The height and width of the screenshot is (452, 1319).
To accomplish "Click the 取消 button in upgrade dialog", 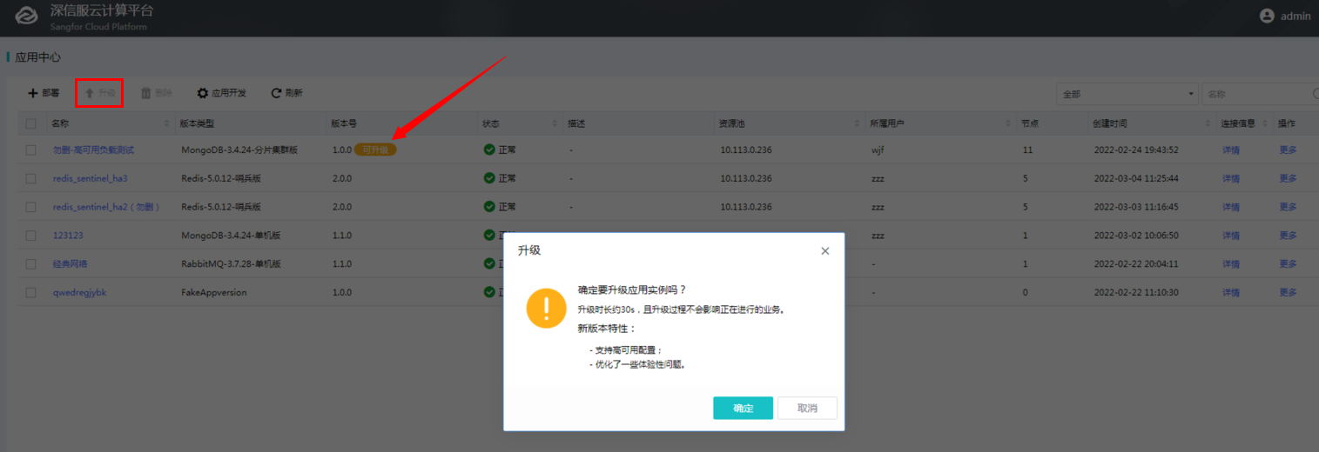I will pyautogui.click(x=807, y=408).
